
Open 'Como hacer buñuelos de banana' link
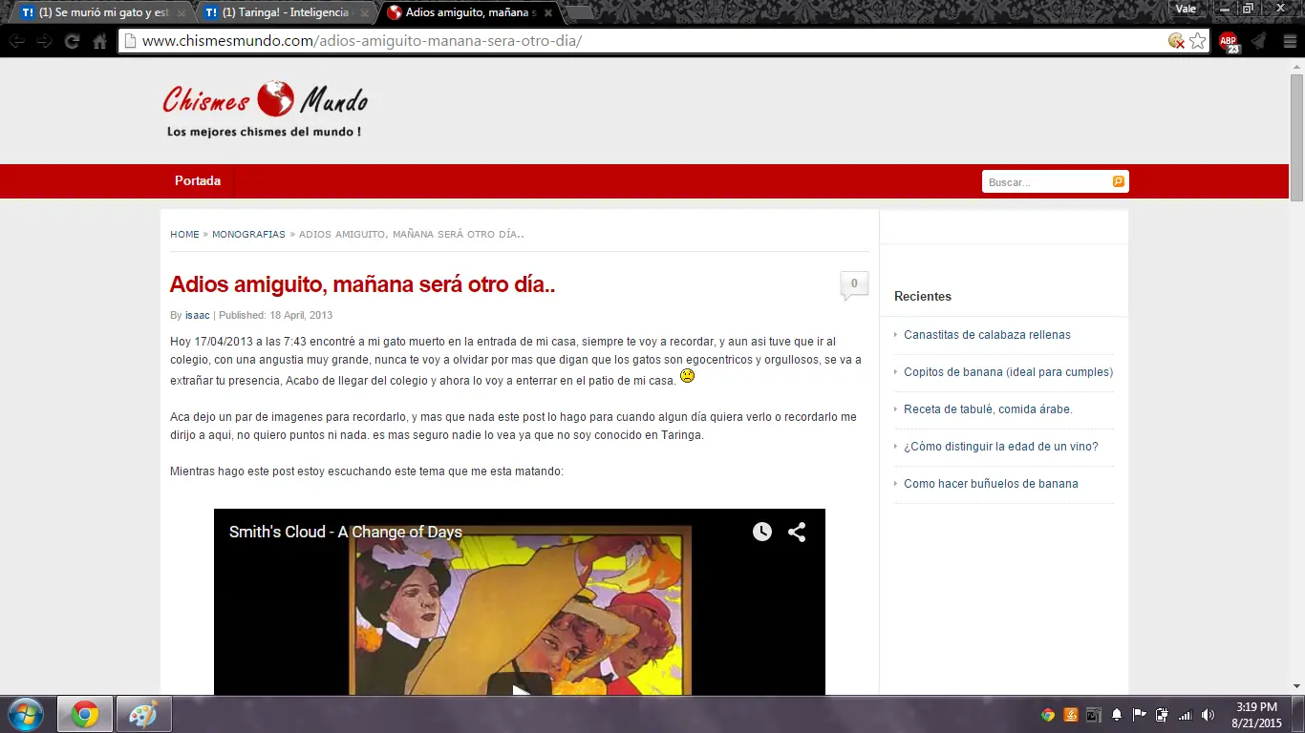[x=991, y=484]
